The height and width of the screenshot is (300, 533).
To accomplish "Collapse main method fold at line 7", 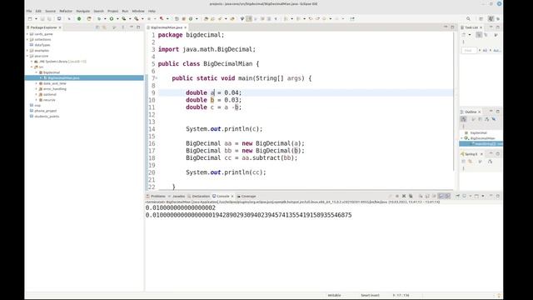I will point(157,78).
